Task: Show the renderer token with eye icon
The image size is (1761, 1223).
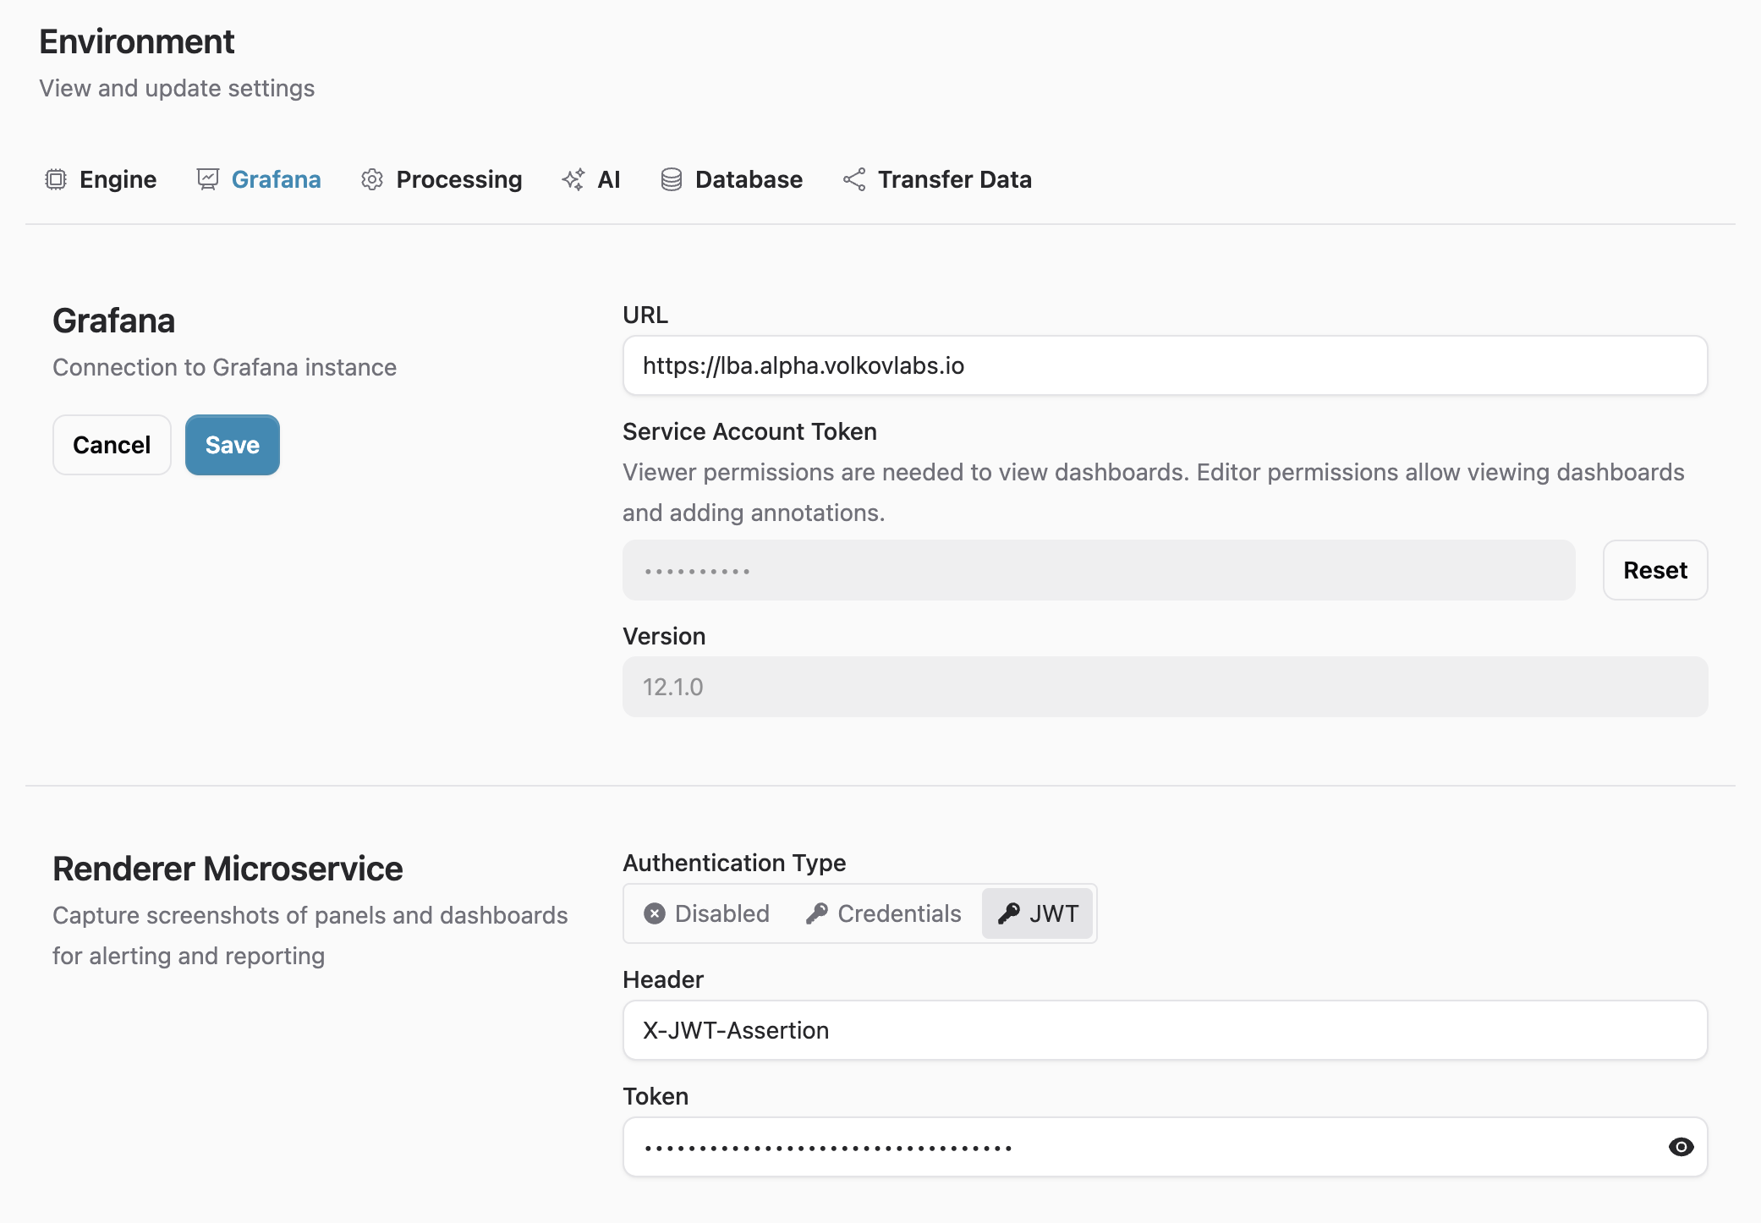Action: coord(1681,1147)
